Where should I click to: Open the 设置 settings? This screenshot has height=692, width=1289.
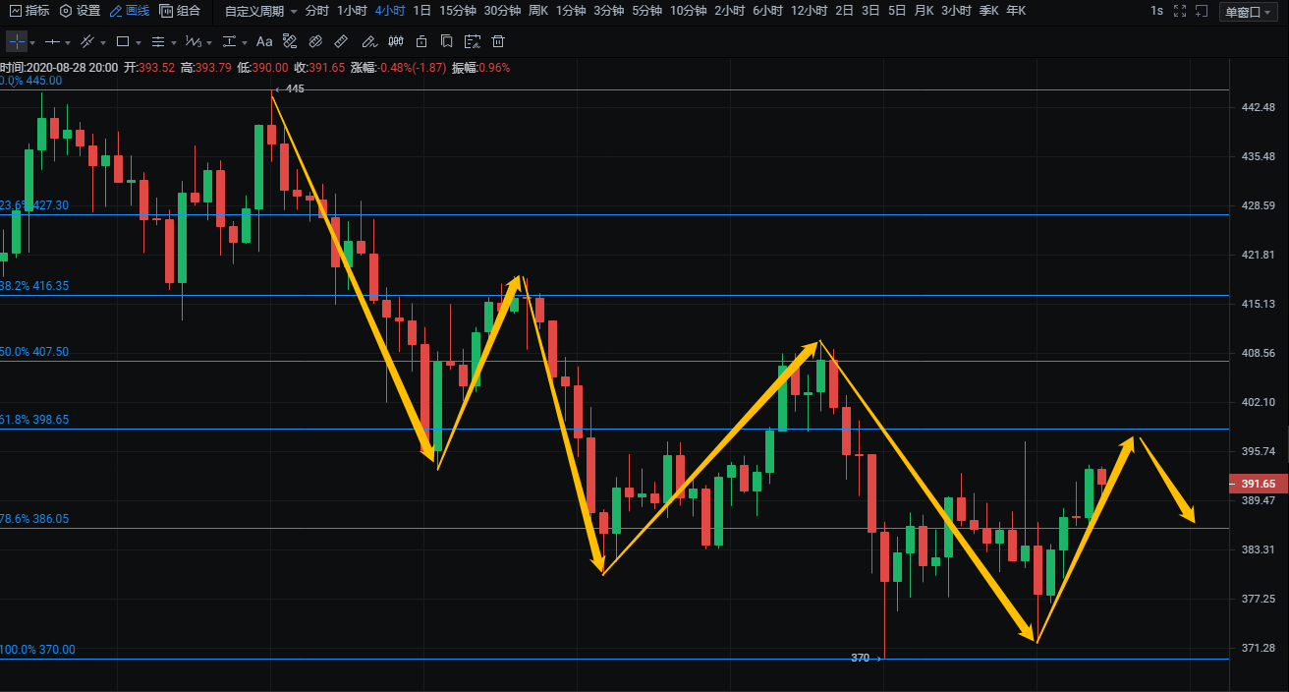tap(80, 11)
